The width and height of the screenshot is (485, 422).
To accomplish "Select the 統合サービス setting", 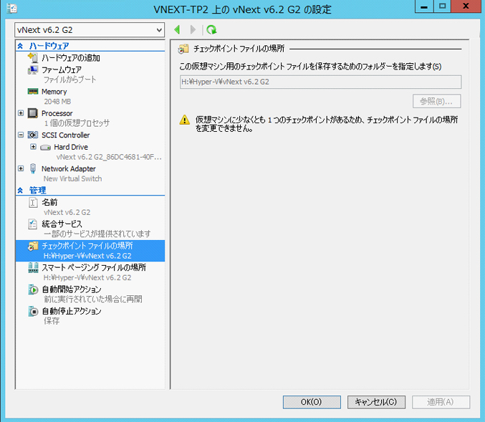I will coord(62,224).
